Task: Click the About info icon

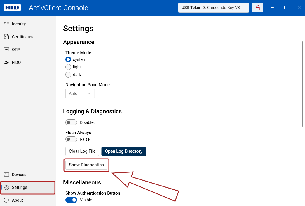Action: (x=6, y=200)
